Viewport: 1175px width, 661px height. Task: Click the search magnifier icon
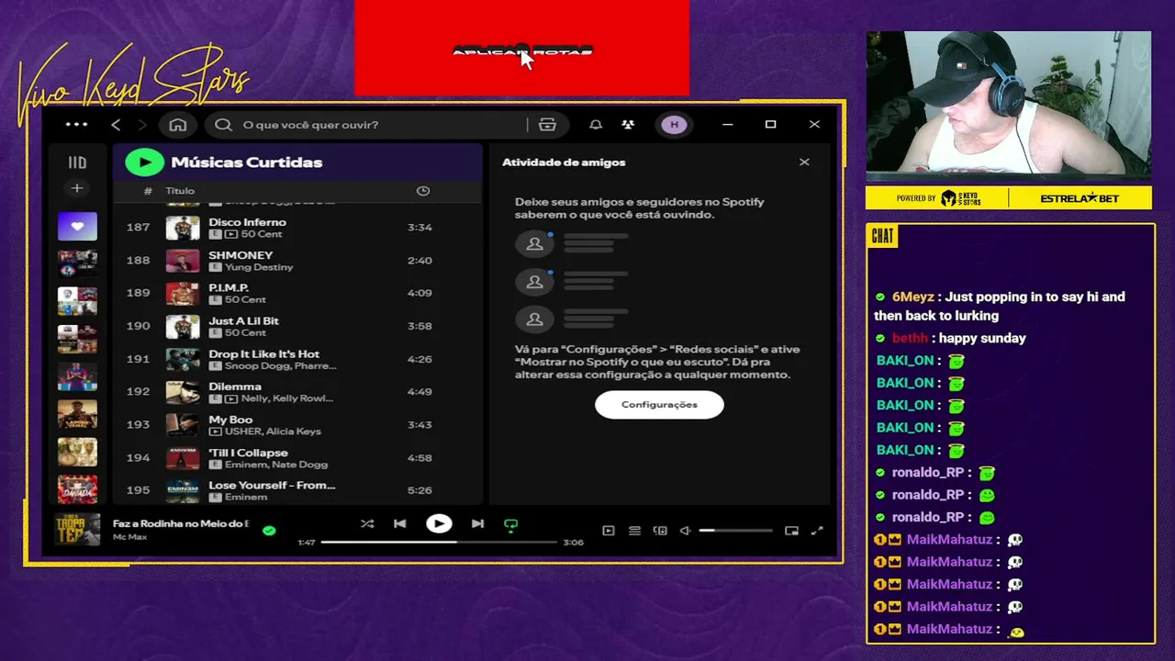click(x=223, y=125)
